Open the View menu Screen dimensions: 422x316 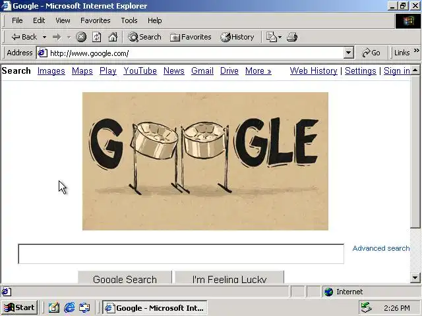click(x=63, y=20)
